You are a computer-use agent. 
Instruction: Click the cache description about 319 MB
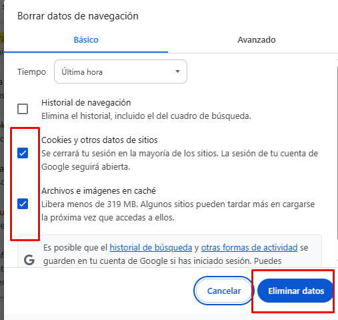click(178, 210)
